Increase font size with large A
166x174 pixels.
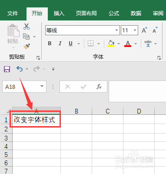coord(144,30)
